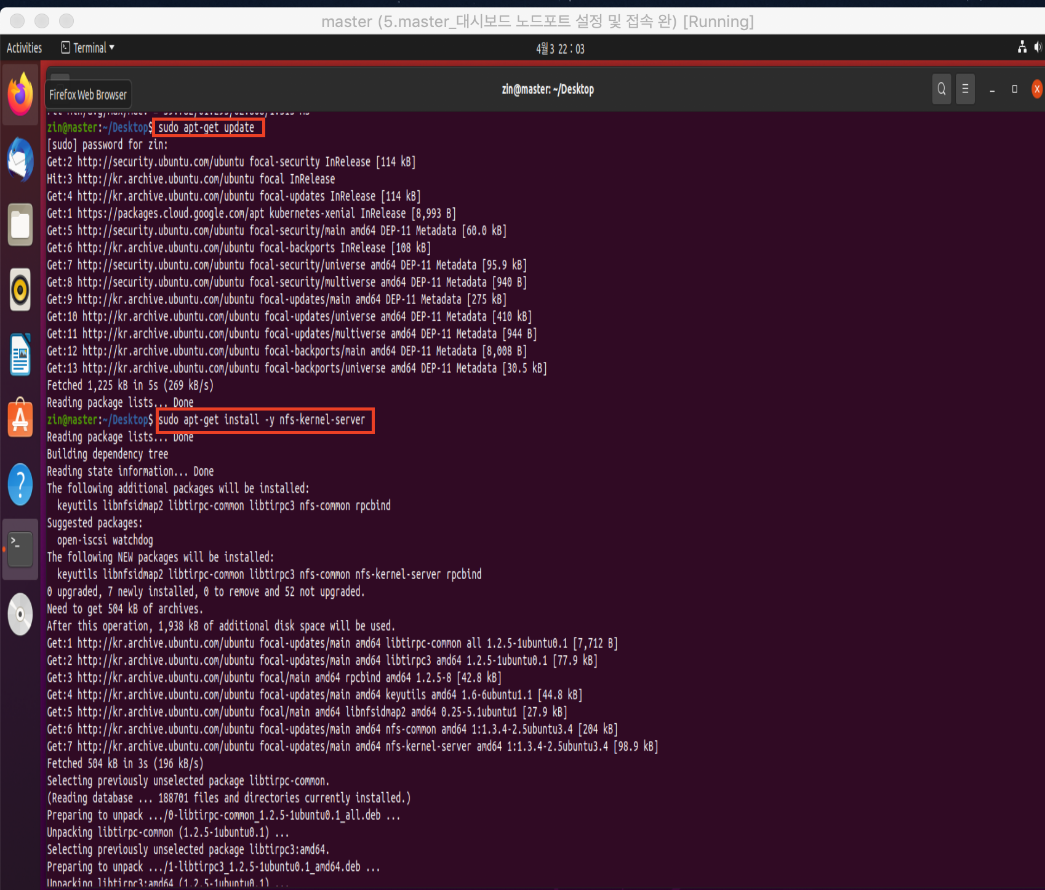Click 'Fetched 1,225 kB in 5s' line

130,385
